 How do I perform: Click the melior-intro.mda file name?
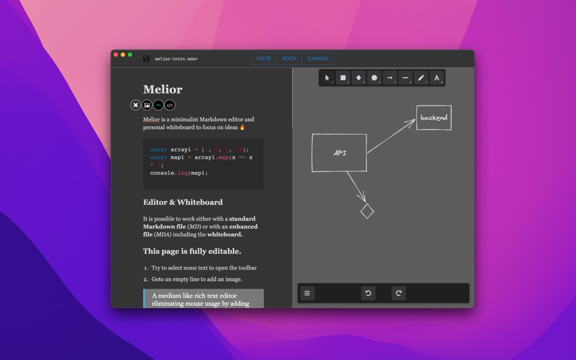pyautogui.click(x=176, y=59)
